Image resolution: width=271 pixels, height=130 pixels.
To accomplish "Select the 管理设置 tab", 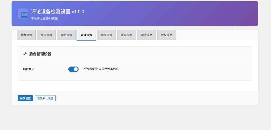I will (86, 35).
